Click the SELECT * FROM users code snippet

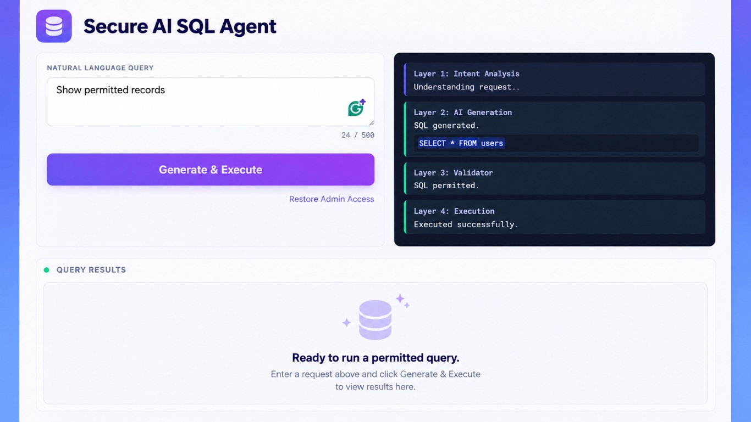(x=461, y=143)
